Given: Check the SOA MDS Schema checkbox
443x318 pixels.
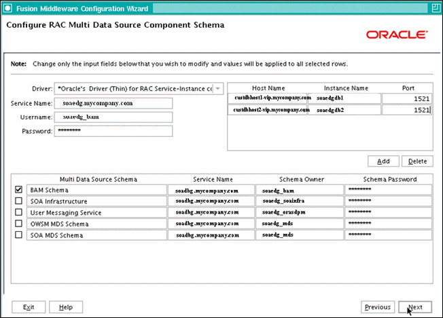Looking at the screenshot, I should click(18, 235).
